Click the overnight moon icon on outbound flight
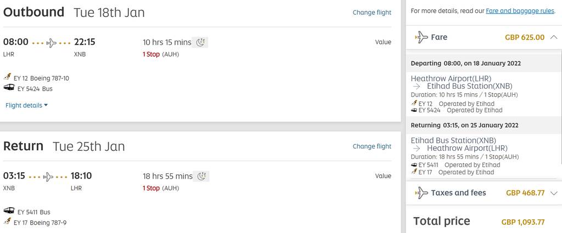Screen dimensions: 562x233 [x=200, y=42]
